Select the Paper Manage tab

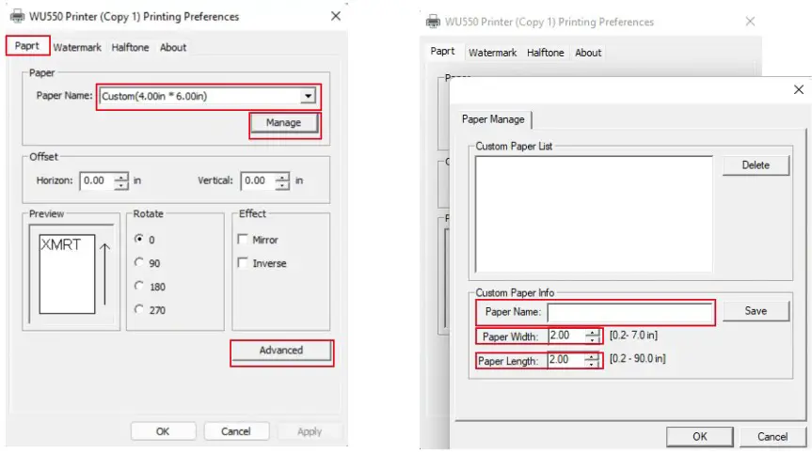pos(493,119)
